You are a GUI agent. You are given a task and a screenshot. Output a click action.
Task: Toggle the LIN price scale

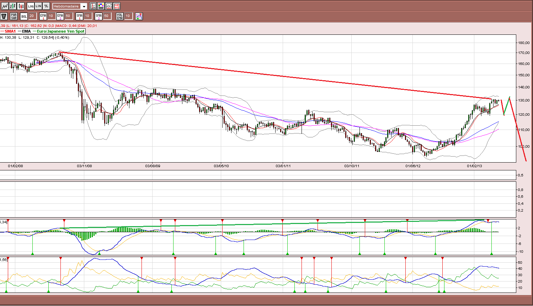(x=39, y=6)
